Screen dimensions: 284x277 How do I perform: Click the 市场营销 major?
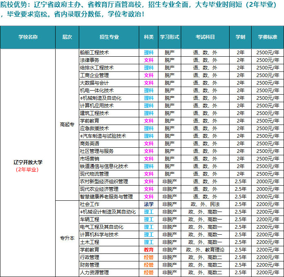(x=90, y=159)
